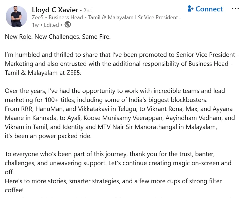The height and width of the screenshot is (198, 246).
Task: Click the Edited label beside timestamp
Action: pos(51,25)
